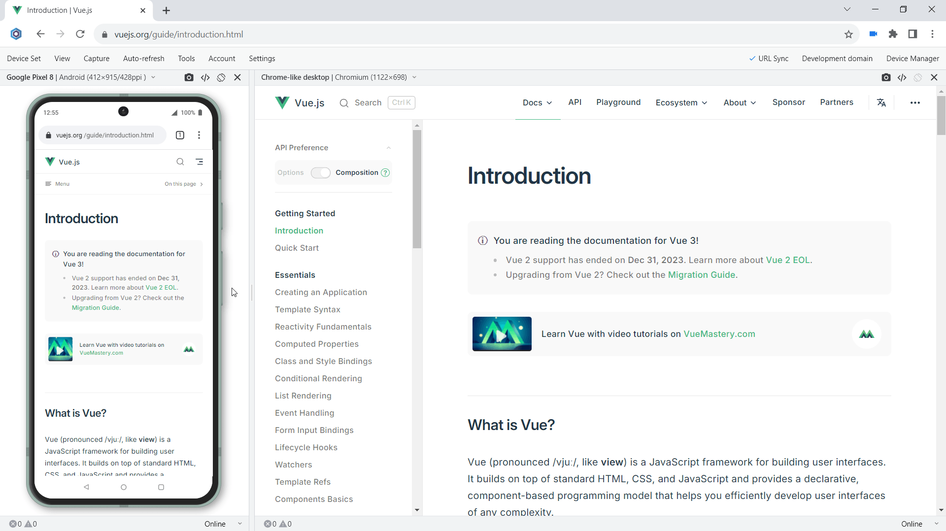Image resolution: width=946 pixels, height=531 pixels.
Task: Toggle orientation for the Pixel 8 device
Action: [221, 77]
